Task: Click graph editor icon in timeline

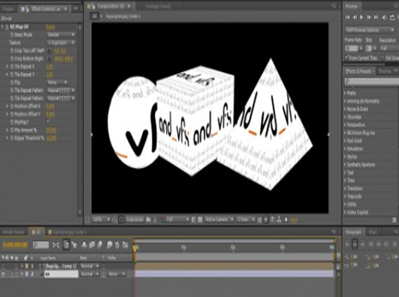Action: 125,245
